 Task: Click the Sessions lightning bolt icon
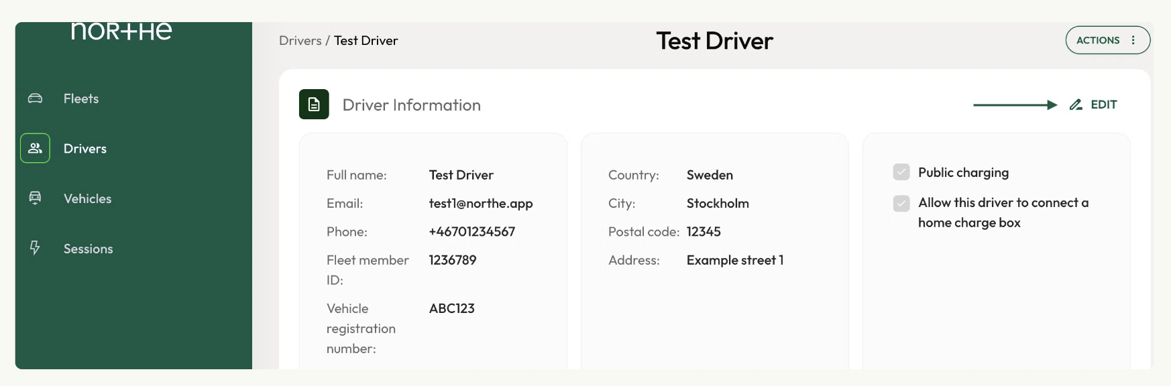click(x=35, y=248)
